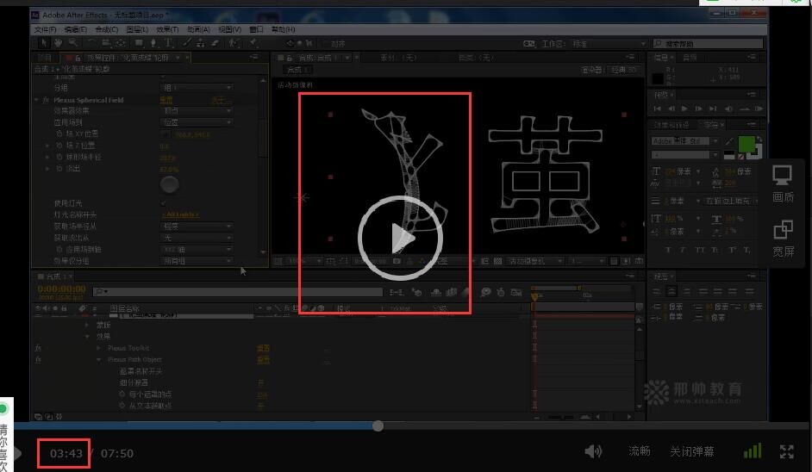
Task: Toggle video player fullscreen icon
Action: click(x=786, y=451)
